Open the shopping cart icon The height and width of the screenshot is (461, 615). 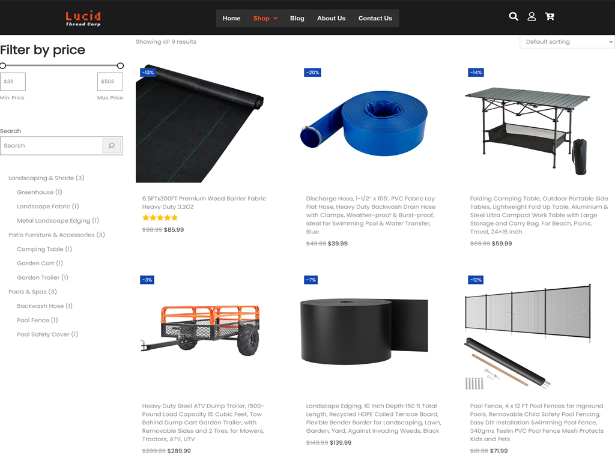pyautogui.click(x=550, y=16)
